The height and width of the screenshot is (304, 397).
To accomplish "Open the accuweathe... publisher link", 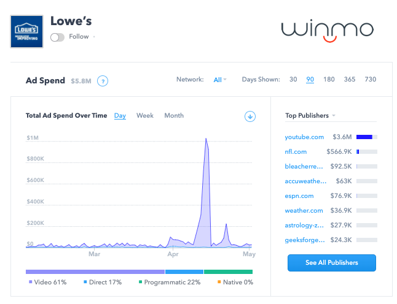I will coord(305,181).
